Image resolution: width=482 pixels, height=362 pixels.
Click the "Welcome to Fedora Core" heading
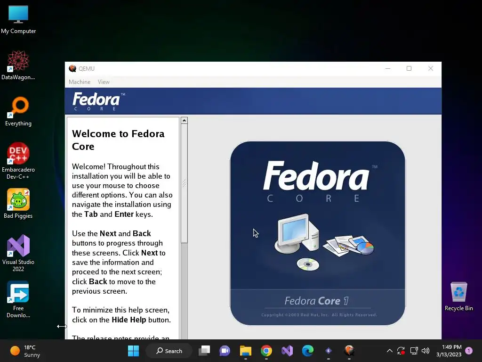(x=118, y=140)
